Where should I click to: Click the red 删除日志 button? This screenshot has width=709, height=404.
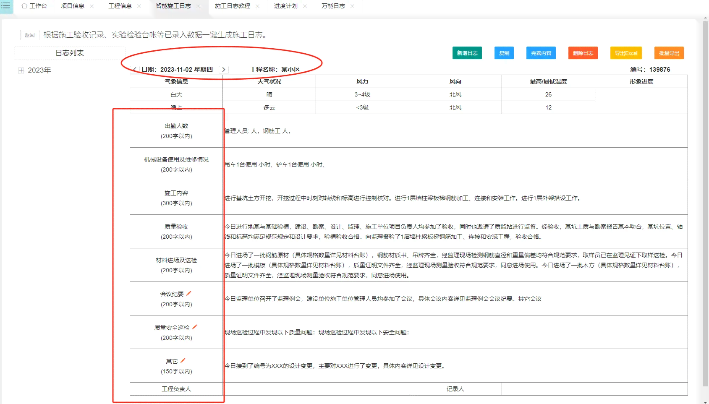coord(583,53)
